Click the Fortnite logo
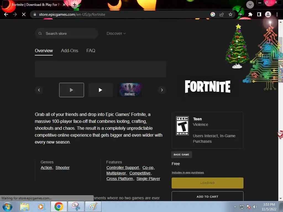Image resolution: width=283 pixels, height=212 pixels. 208,87
